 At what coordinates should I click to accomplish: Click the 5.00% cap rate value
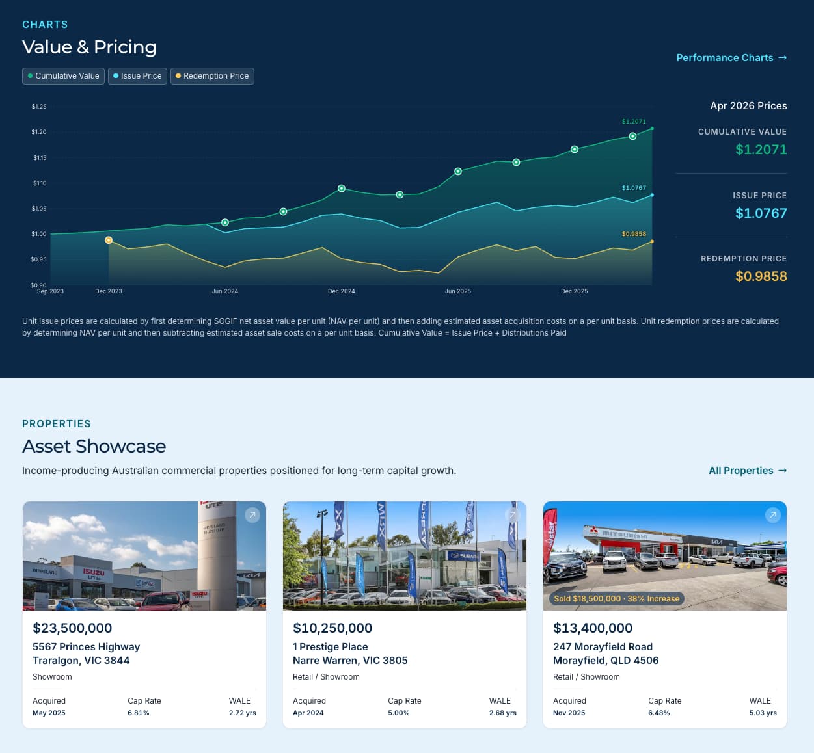coord(399,713)
